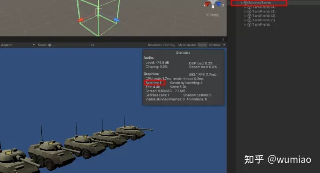Click the TankPrefab (2) prefab cube icon
The height and width of the screenshot is (173, 320).
click(249, 16)
